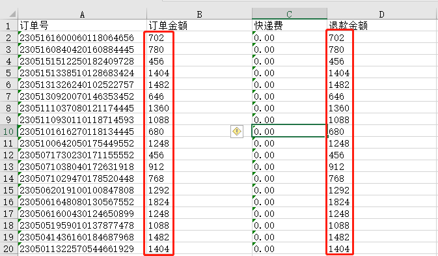Select row 15 header

[8, 190]
